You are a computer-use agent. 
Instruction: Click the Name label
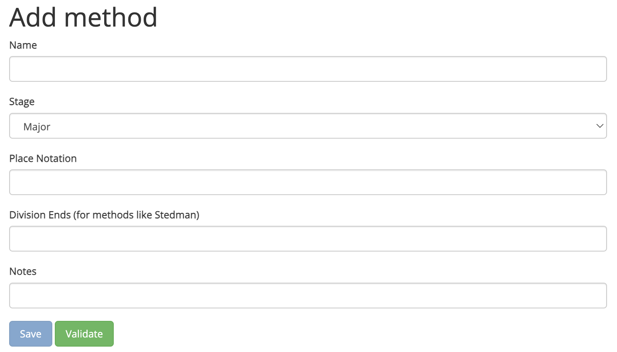[23, 45]
